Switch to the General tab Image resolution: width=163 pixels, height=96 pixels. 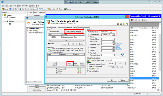(x=48, y=28)
